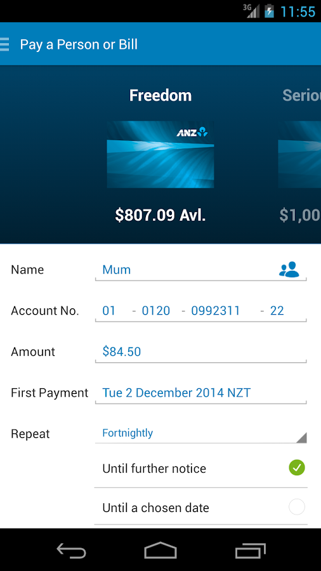Viewport: 321px width, 571px height.
Task: Open the recent apps icon
Action: [251, 550]
